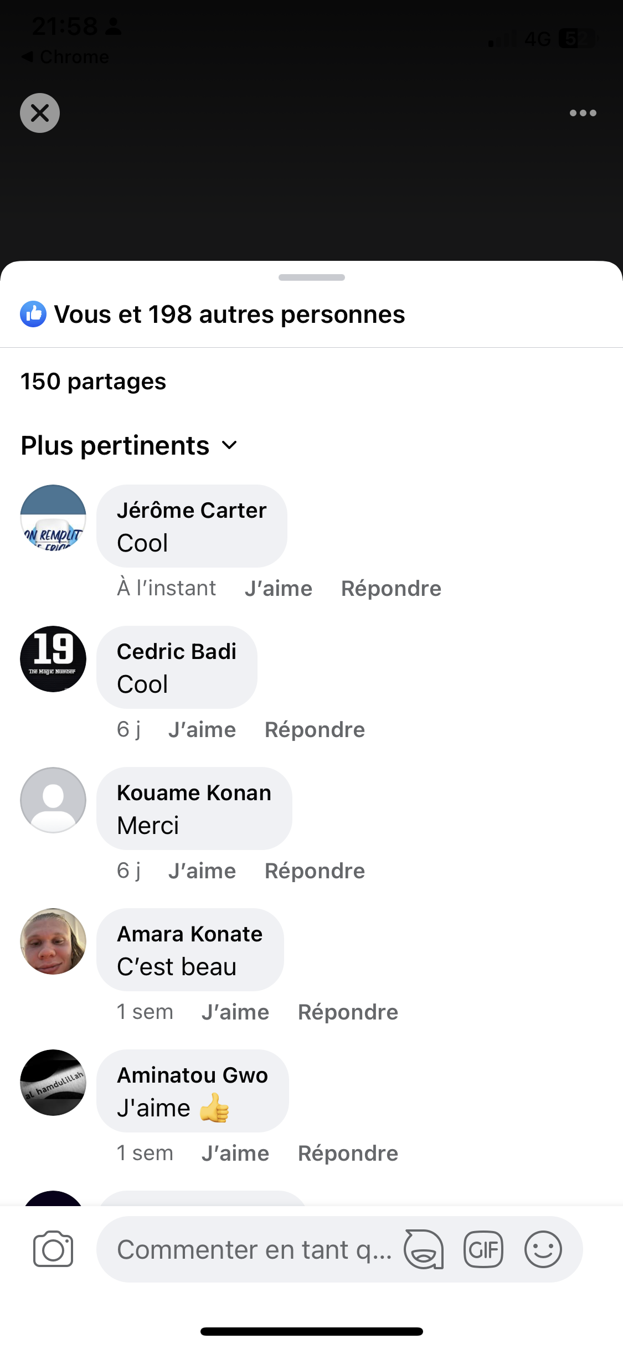Like Jérôme Carter's comment

pos(278,588)
